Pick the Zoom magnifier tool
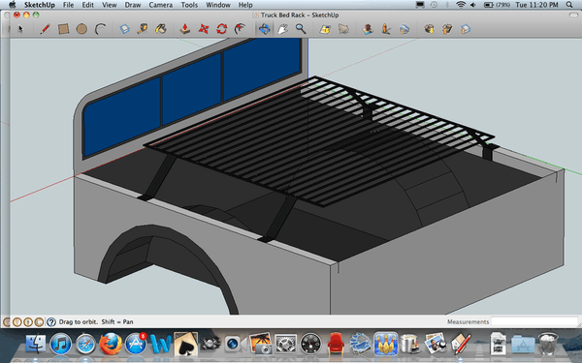Viewport: 582px width, 363px height. click(301, 29)
